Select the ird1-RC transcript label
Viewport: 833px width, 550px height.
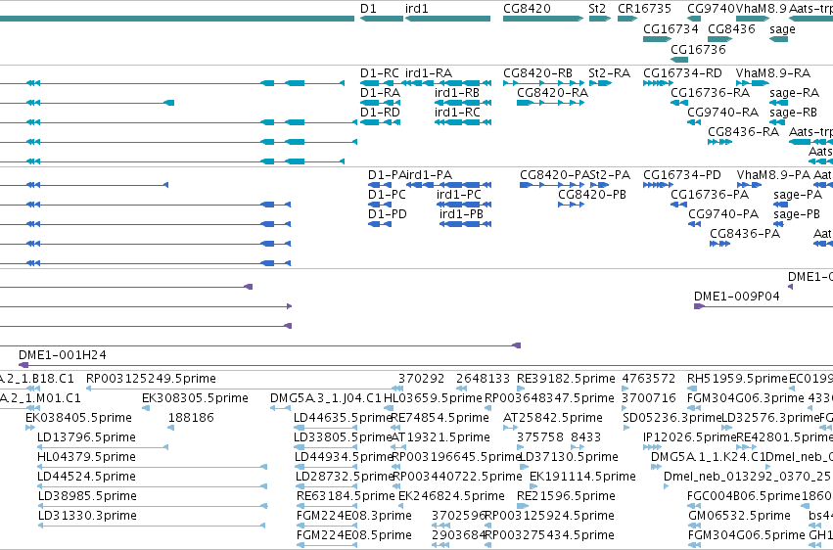[x=457, y=113]
